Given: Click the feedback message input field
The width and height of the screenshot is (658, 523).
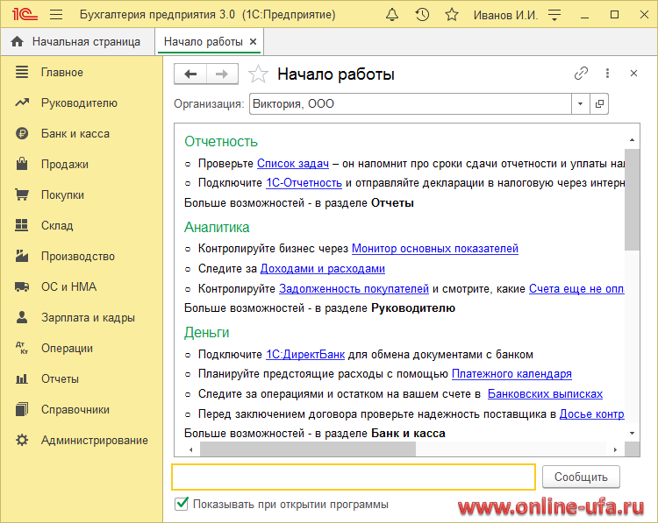Looking at the screenshot, I should tap(354, 477).
